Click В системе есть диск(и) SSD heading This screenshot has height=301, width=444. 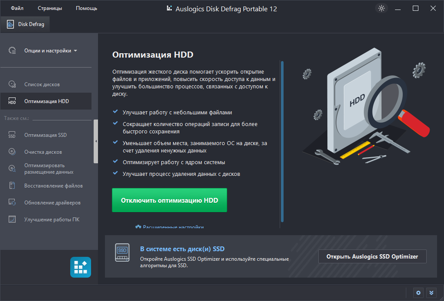click(x=183, y=249)
